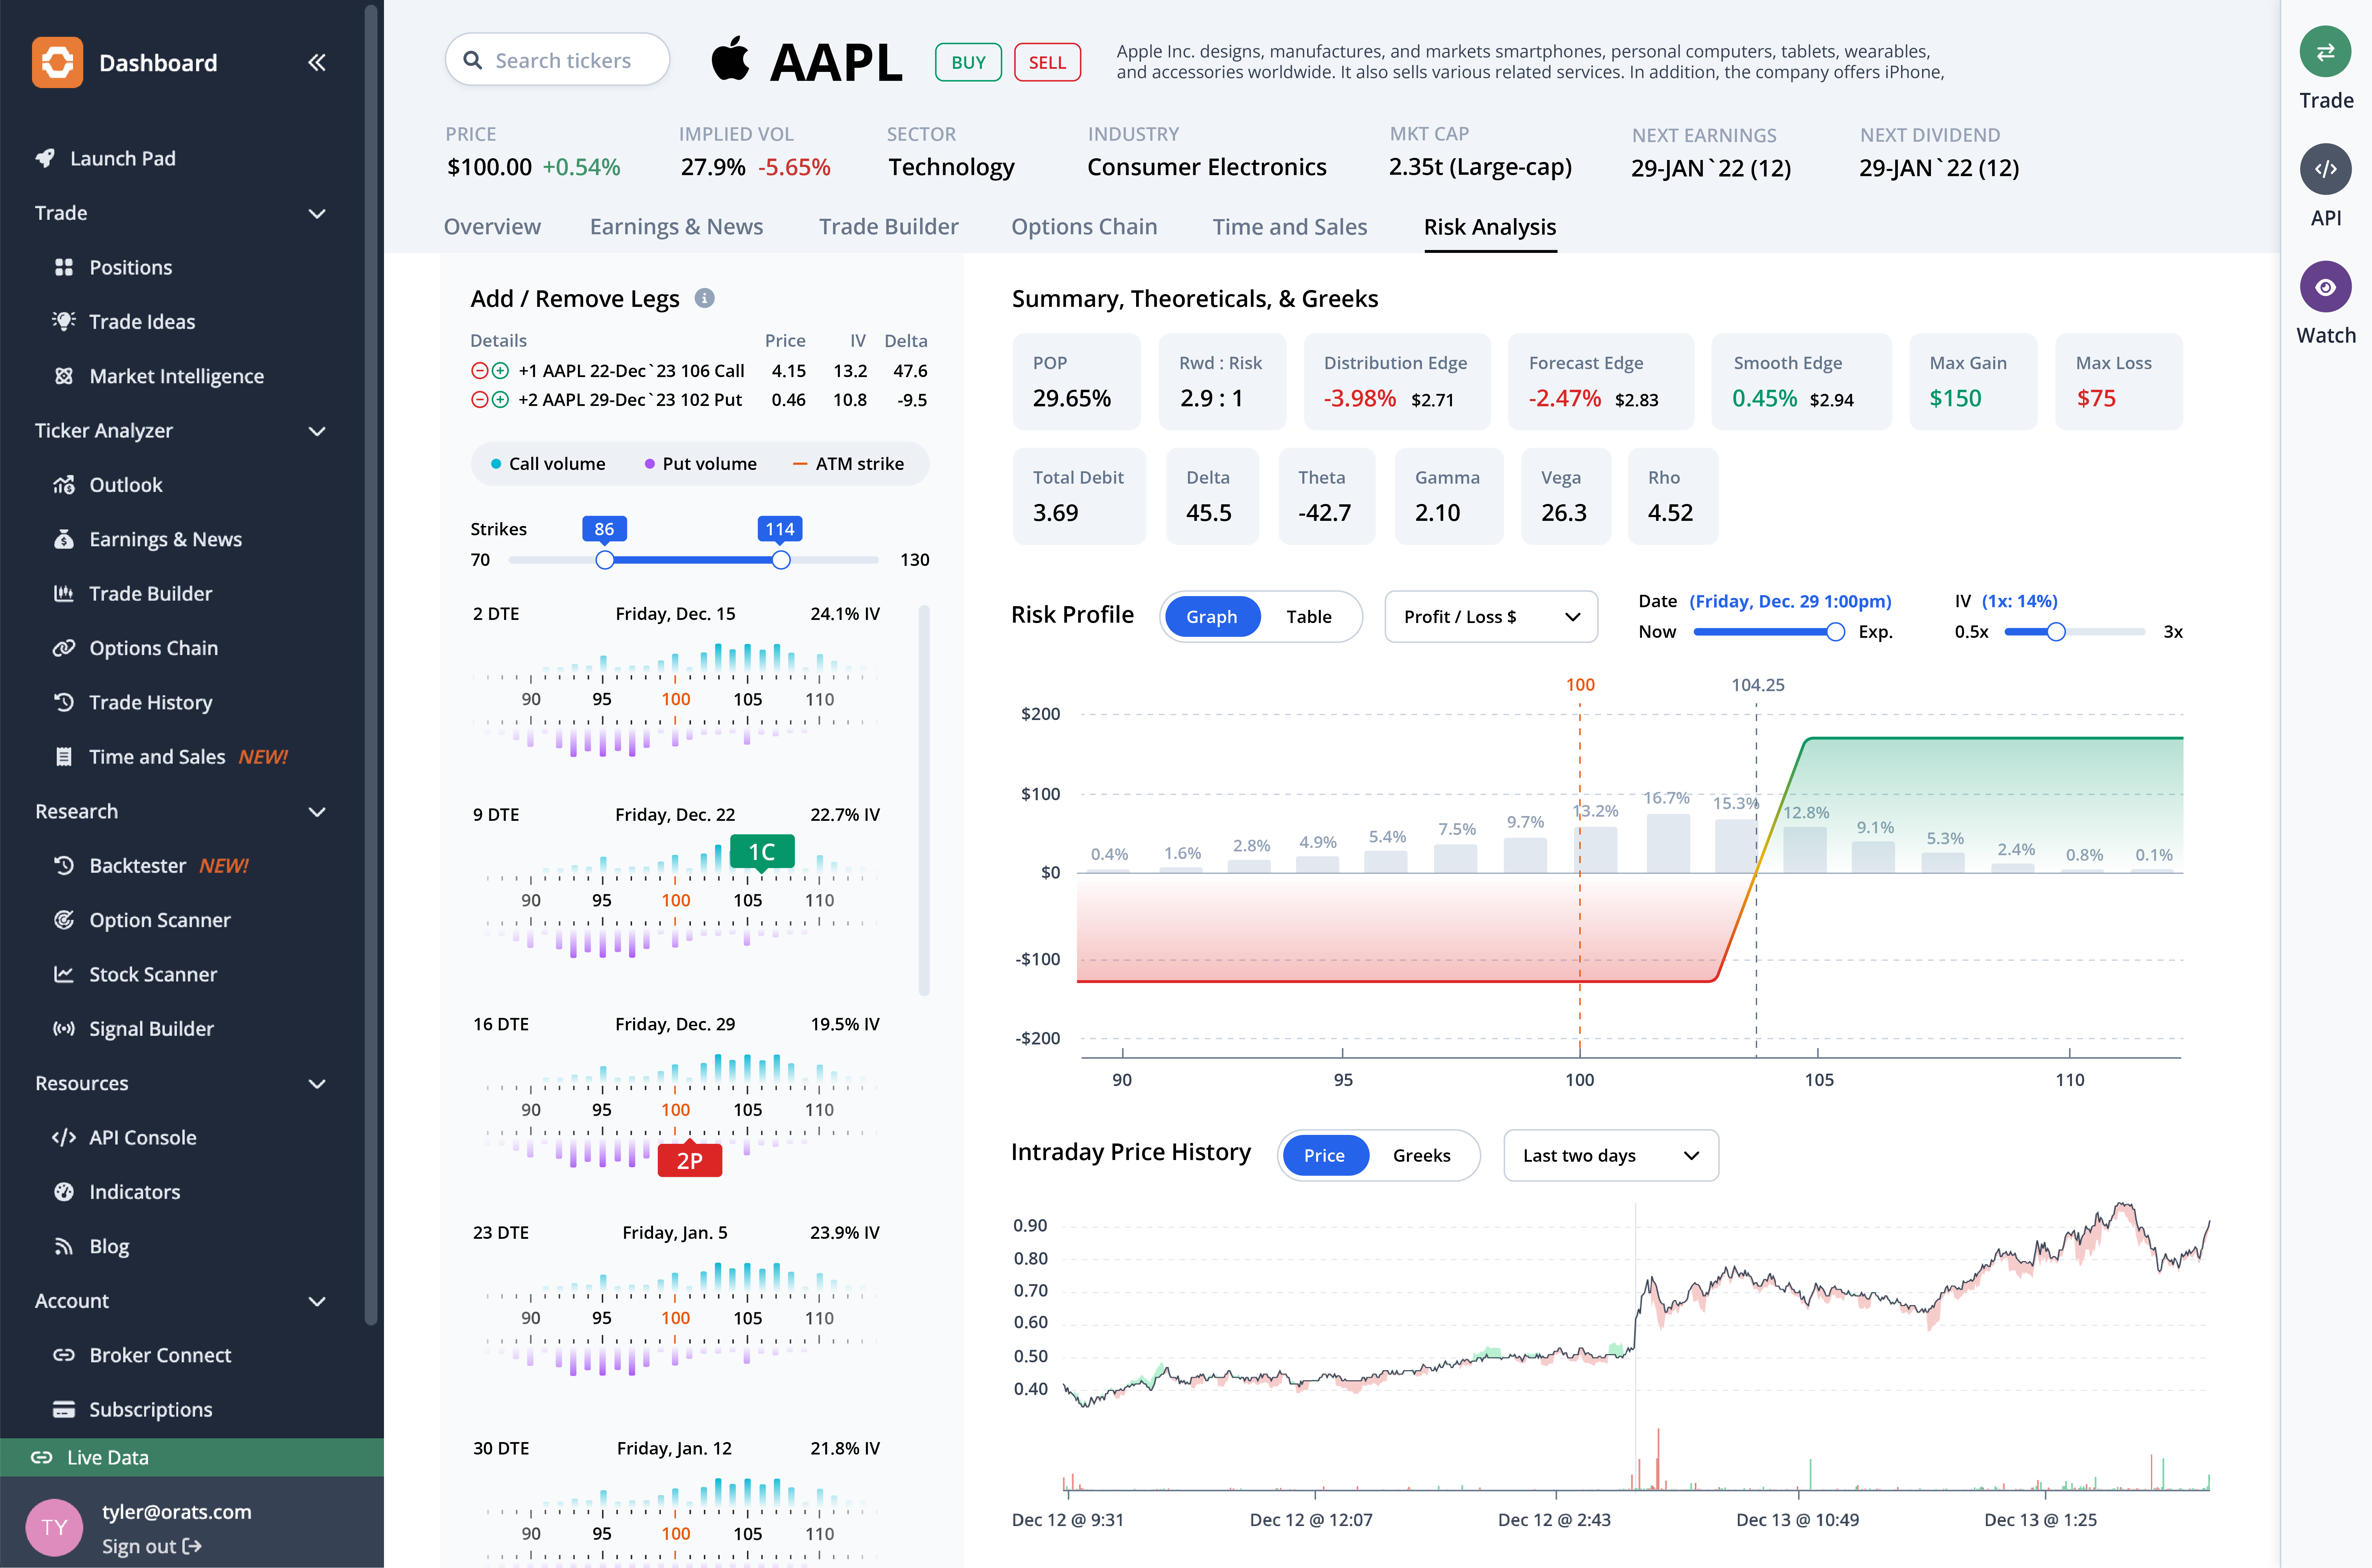Open Trade History clock icon

64,702
